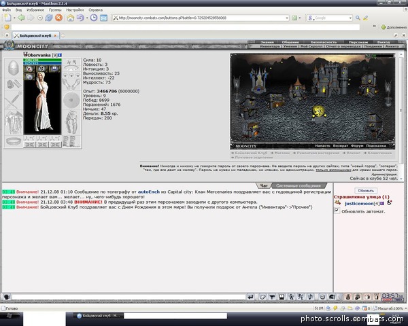Click the browser address URL field
The height and width of the screenshot is (326, 408).
(202, 18)
